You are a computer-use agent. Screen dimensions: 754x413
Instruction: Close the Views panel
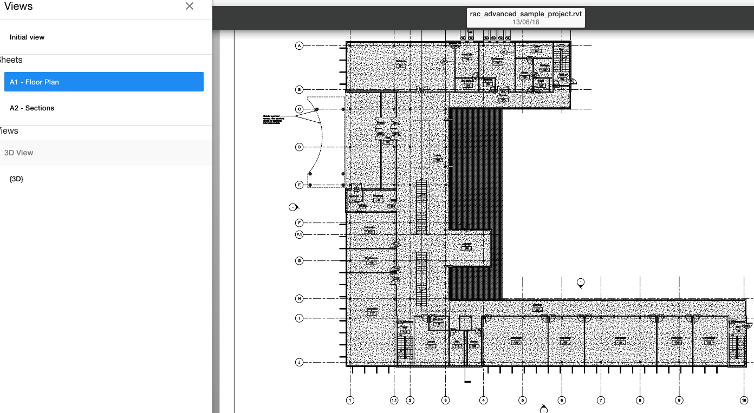(189, 6)
